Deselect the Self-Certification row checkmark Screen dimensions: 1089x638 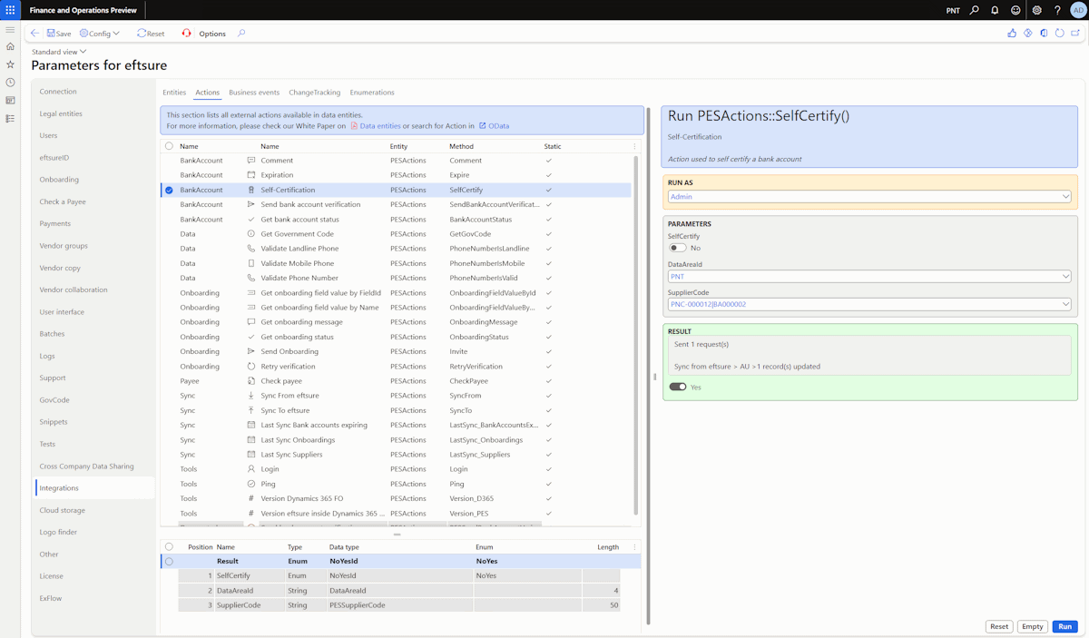pyautogui.click(x=169, y=190)
